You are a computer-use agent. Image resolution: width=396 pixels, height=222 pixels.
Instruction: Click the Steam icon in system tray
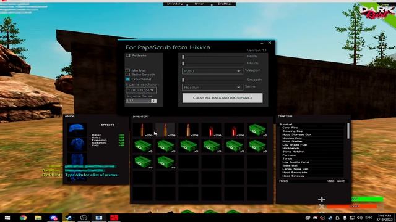click(x=330, y=218)
